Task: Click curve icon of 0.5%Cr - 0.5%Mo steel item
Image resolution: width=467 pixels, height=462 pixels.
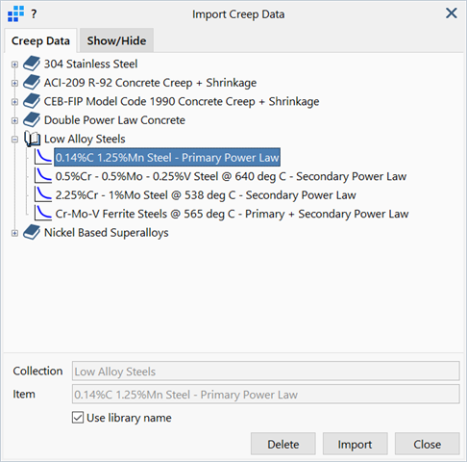Action: point(43,176)
